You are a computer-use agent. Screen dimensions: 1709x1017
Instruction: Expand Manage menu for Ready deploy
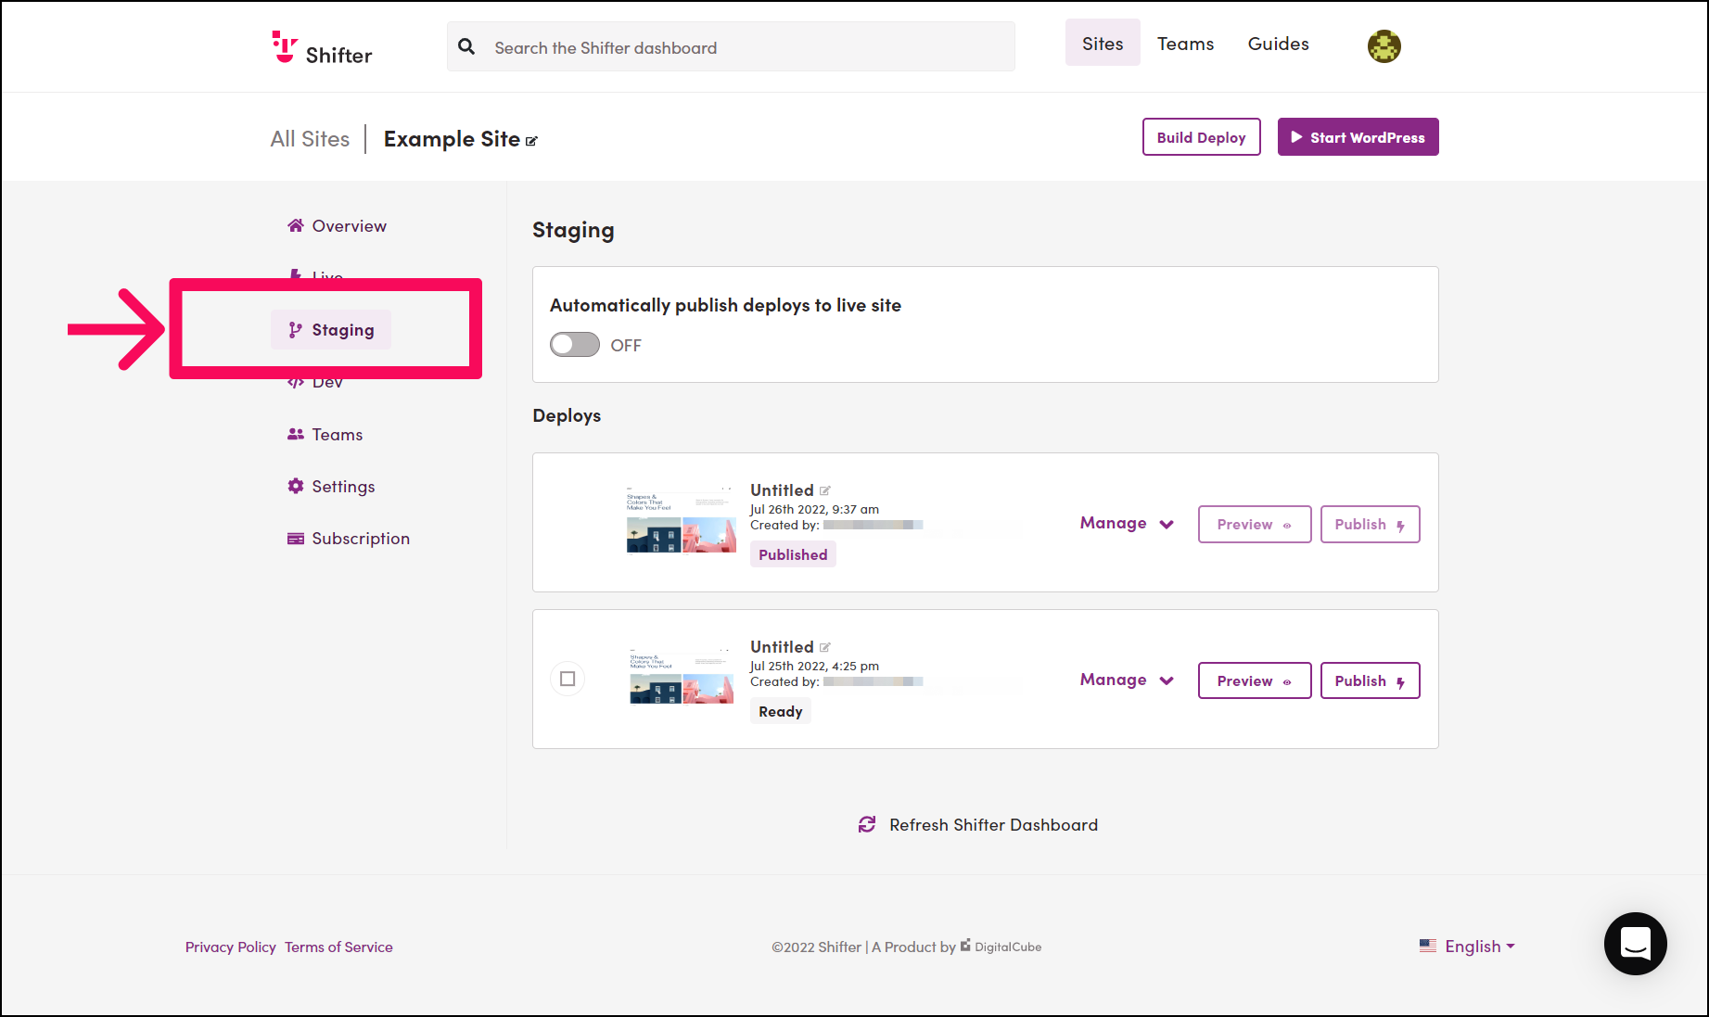point(1127,680)
